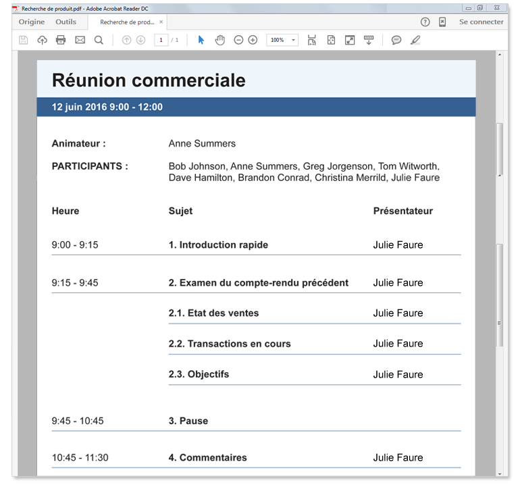Click the vertical scrollbar up arrow
Screen dimensions: 520x491
[x=500, y=55]
